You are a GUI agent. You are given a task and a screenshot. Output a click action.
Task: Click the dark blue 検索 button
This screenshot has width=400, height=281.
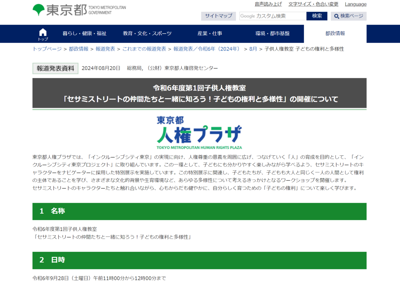(317, 16)
